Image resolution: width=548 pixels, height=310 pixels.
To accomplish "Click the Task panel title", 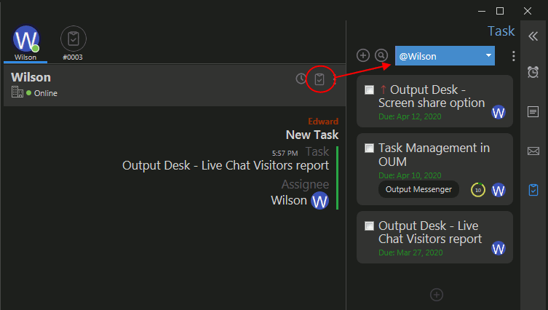I will [x=501, y=31].
